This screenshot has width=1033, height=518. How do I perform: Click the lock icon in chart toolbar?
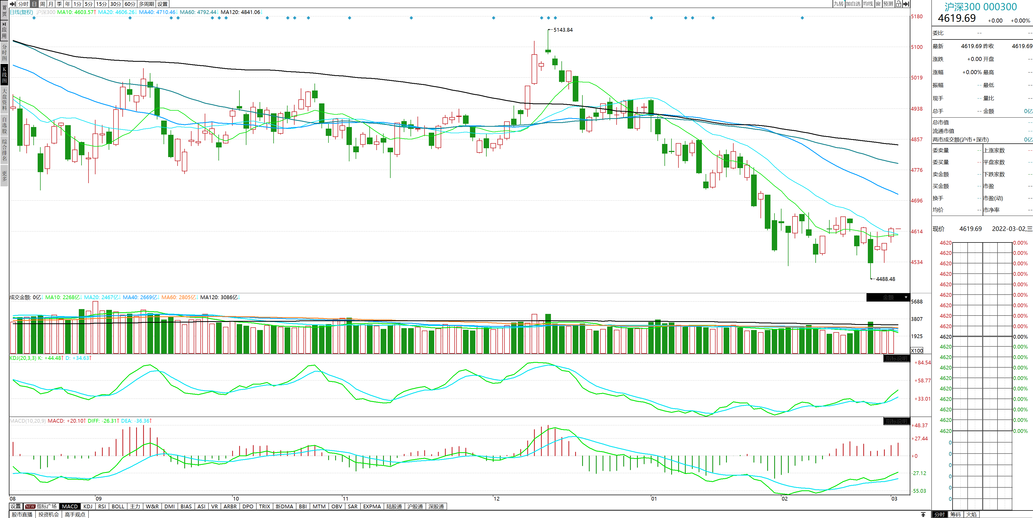pyautogui.click(x=899, y=3)
